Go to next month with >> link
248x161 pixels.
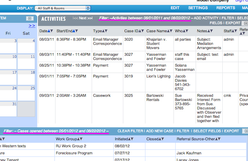pos(32,26)
